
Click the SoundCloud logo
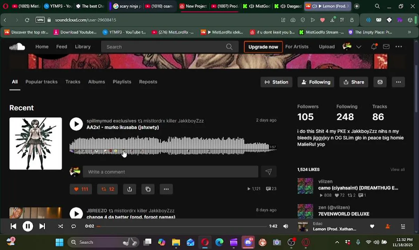click(x=17, y=47)
